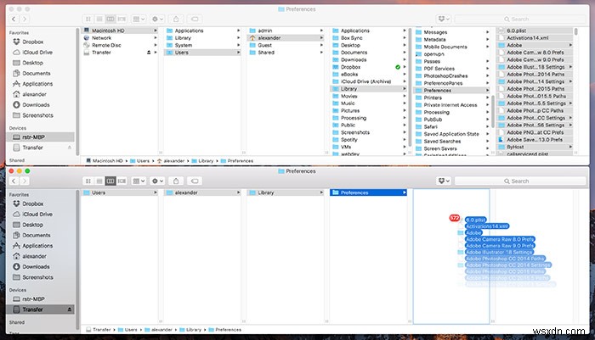Select Remote Disc in top window column
The image size is (595, 340).
click(x=106, y=46)
